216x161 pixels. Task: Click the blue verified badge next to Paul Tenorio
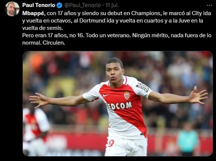click(x=59, y=6)
